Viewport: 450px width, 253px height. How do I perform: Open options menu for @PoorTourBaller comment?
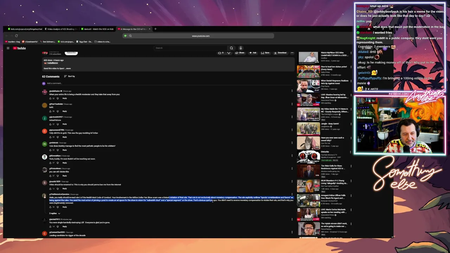pyautogui.click(x=292, y=104)
